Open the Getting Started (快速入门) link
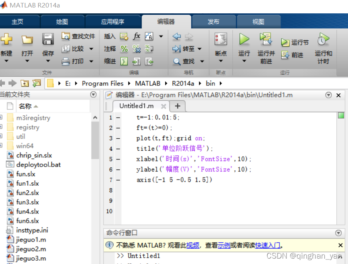Screen dimensions: 348x264 268,245
